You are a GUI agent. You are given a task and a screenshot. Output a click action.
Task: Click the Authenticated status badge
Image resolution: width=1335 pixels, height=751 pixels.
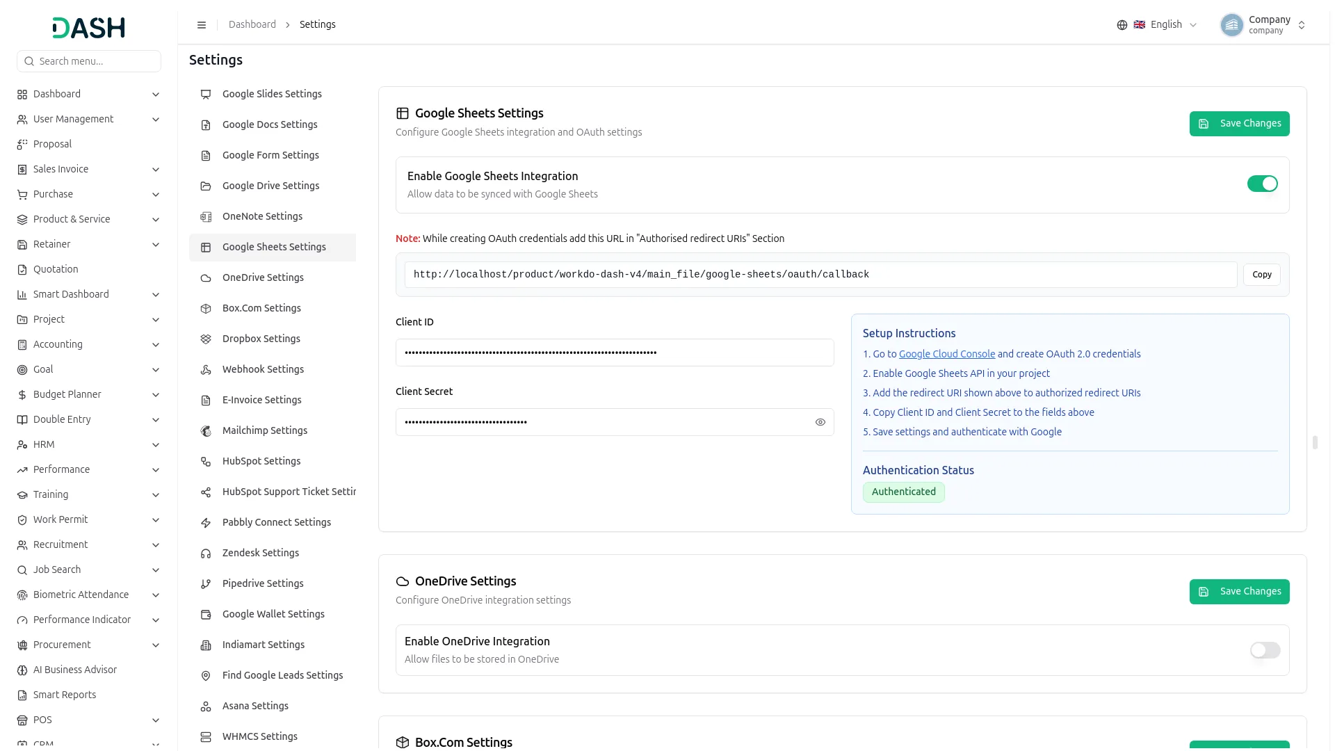point(903,492)
